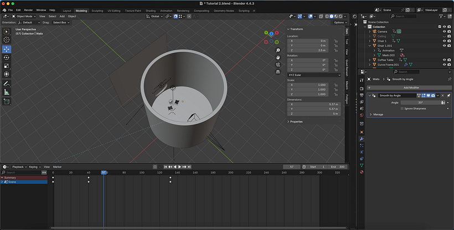This screenshot has width=454, height=230.
Task: Open the Modifiers wrench properties tab
Action: point(362,139)
